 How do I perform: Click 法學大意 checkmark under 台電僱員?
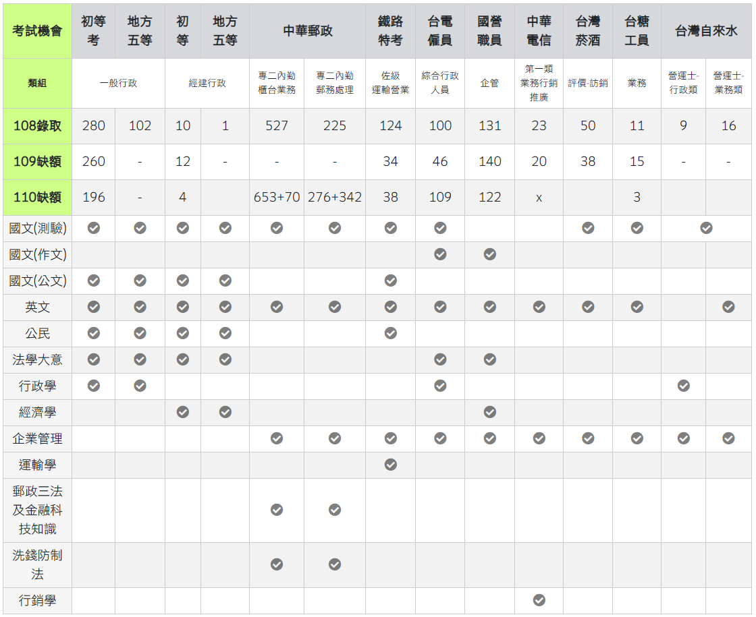pos(439,359)
